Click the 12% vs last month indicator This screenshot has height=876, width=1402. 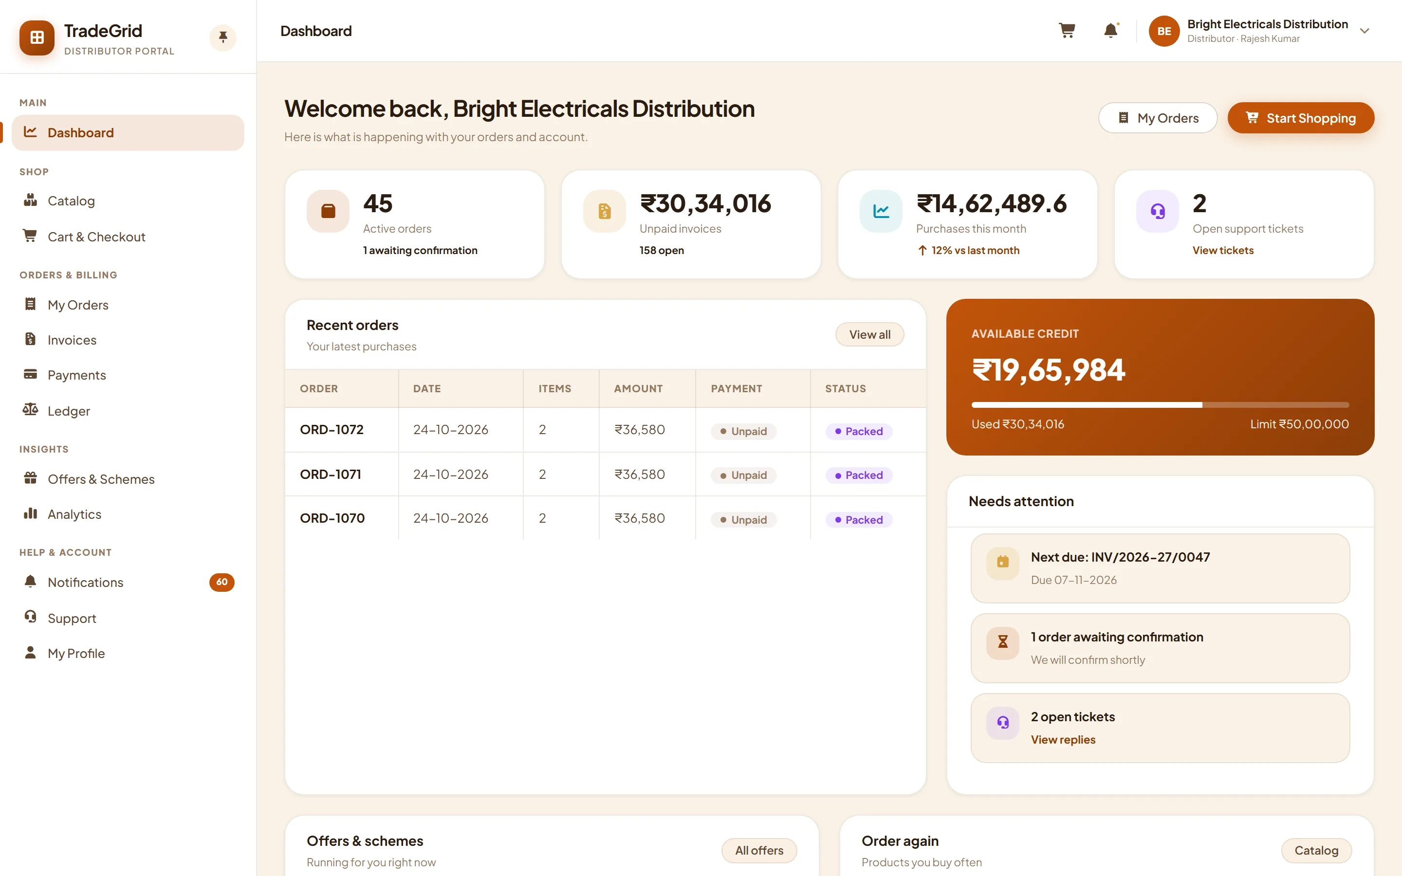click(x=968, y=250)
